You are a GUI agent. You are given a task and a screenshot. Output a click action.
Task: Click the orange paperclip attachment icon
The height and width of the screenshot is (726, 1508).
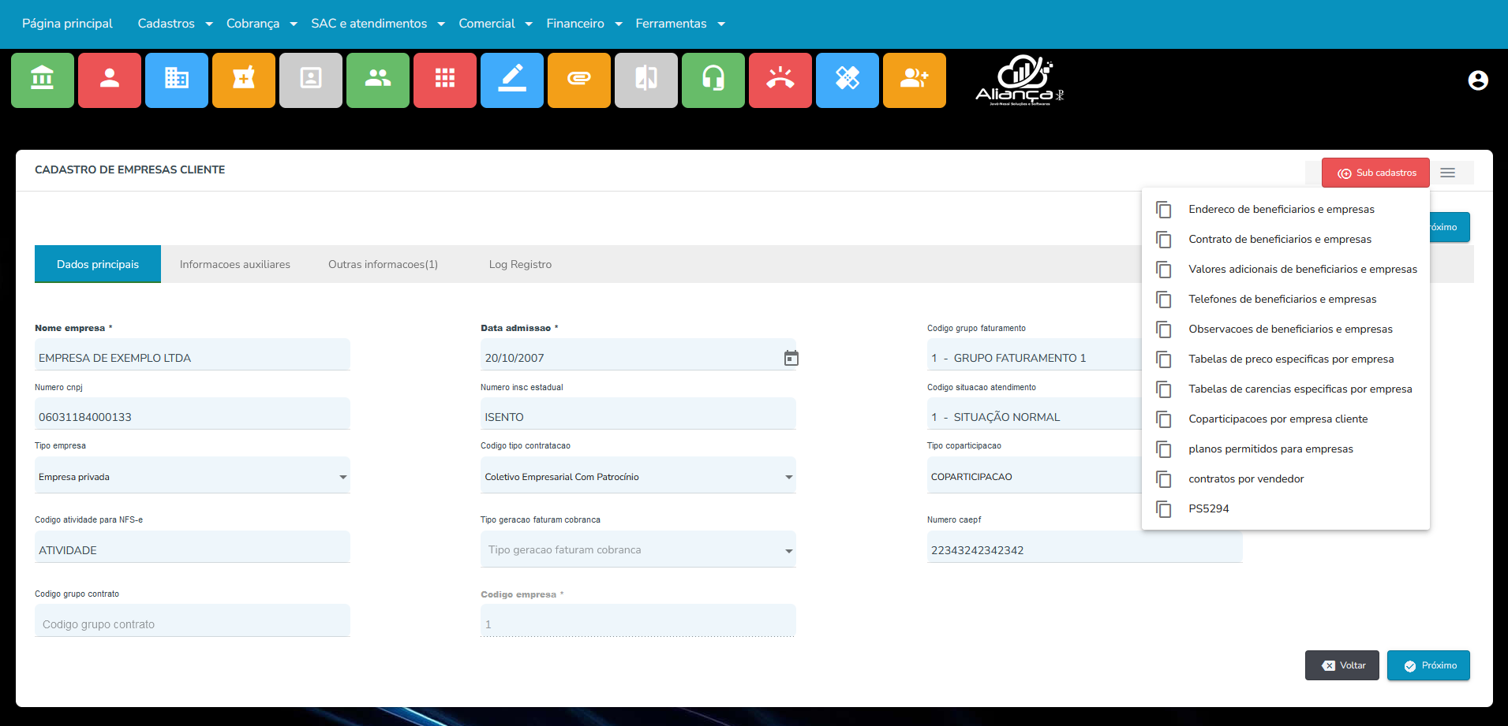pos(579,80)
